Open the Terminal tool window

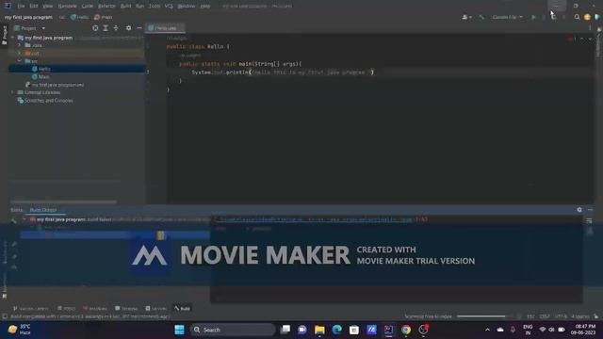(x=126, y=309)
